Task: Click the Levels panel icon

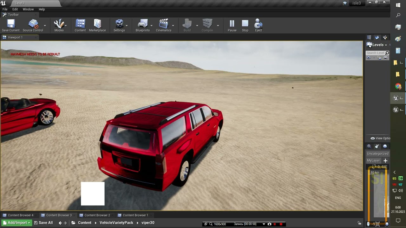Action: tap(369, 45)
